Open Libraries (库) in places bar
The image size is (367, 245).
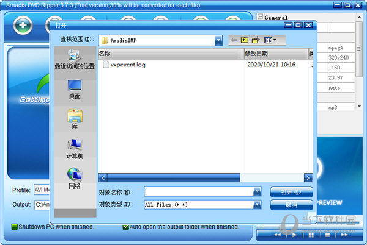75,119
